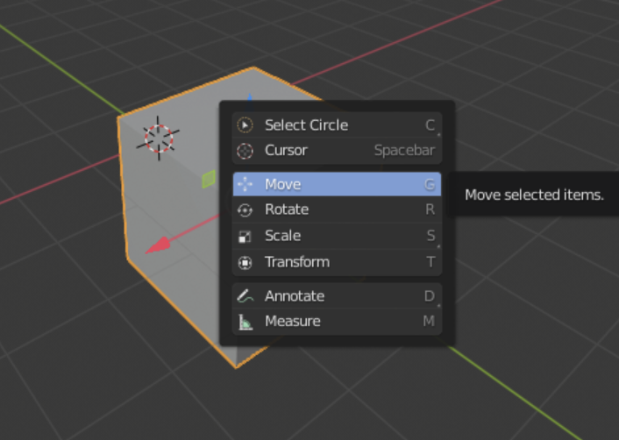
Task: Click the Move four-arrow icon
Action: [245, 184]
